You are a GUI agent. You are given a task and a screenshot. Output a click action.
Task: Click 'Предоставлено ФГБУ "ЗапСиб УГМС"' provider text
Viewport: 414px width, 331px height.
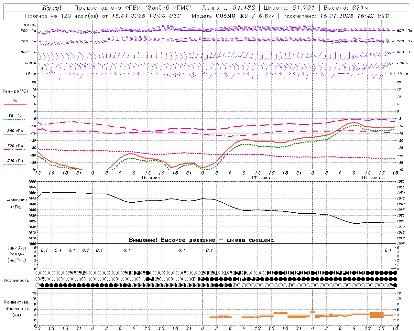pos(134,8)
